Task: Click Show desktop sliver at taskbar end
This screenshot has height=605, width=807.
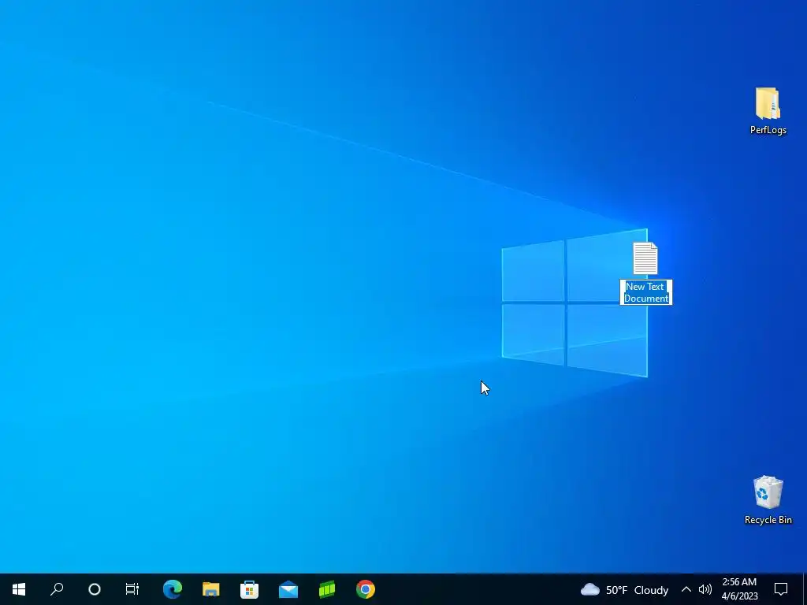Action: pyautogui.click(x=805, y=589)
